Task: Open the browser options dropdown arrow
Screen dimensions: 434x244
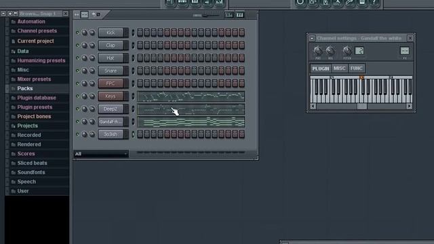Action: pyautogui.click(x=3, y=14)
